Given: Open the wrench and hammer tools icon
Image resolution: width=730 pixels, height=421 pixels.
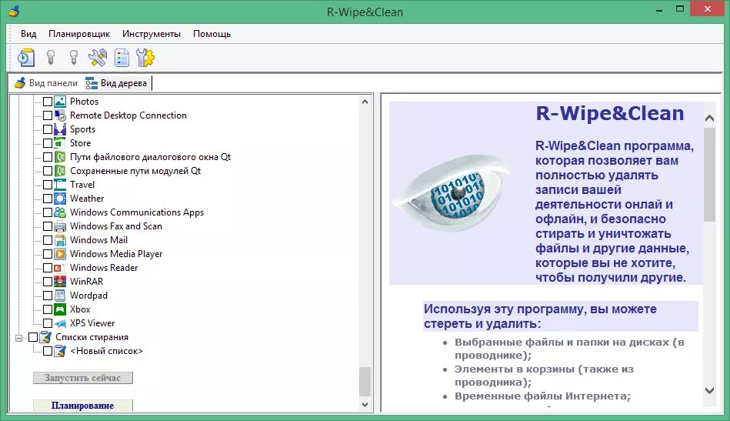Looking at the screenshot, I should pyautogui.click(x=97, y=58).
